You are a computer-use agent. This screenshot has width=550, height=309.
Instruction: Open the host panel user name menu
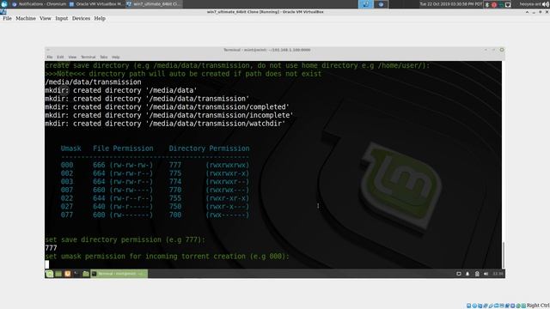(530, 4)
